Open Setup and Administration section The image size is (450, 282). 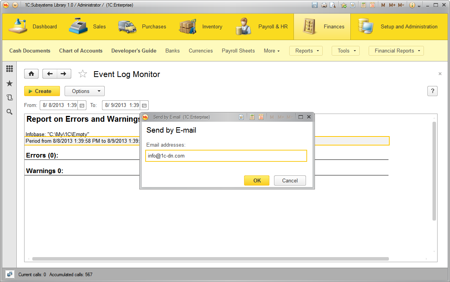click(398, 26)
